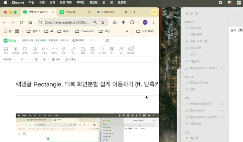243x142 pixels.
Task: Open the 도움말 menu in the menu bar
Action: (x=122, y=3)
